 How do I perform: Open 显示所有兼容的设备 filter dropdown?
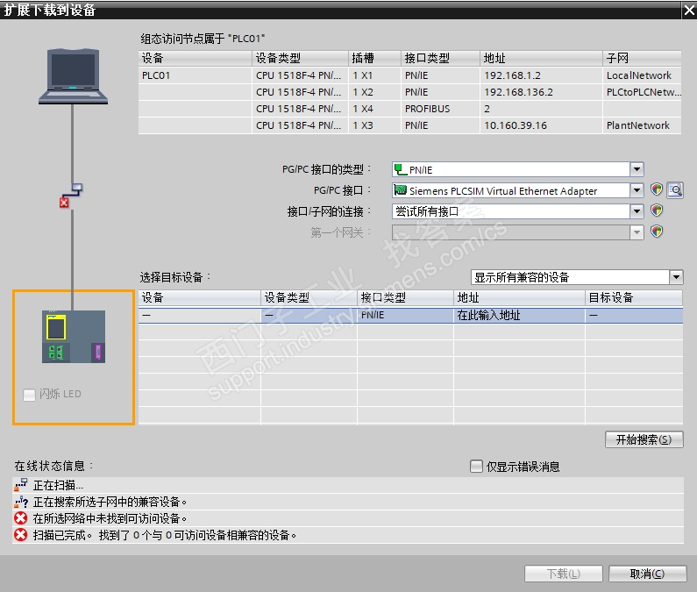click(676, 277)
